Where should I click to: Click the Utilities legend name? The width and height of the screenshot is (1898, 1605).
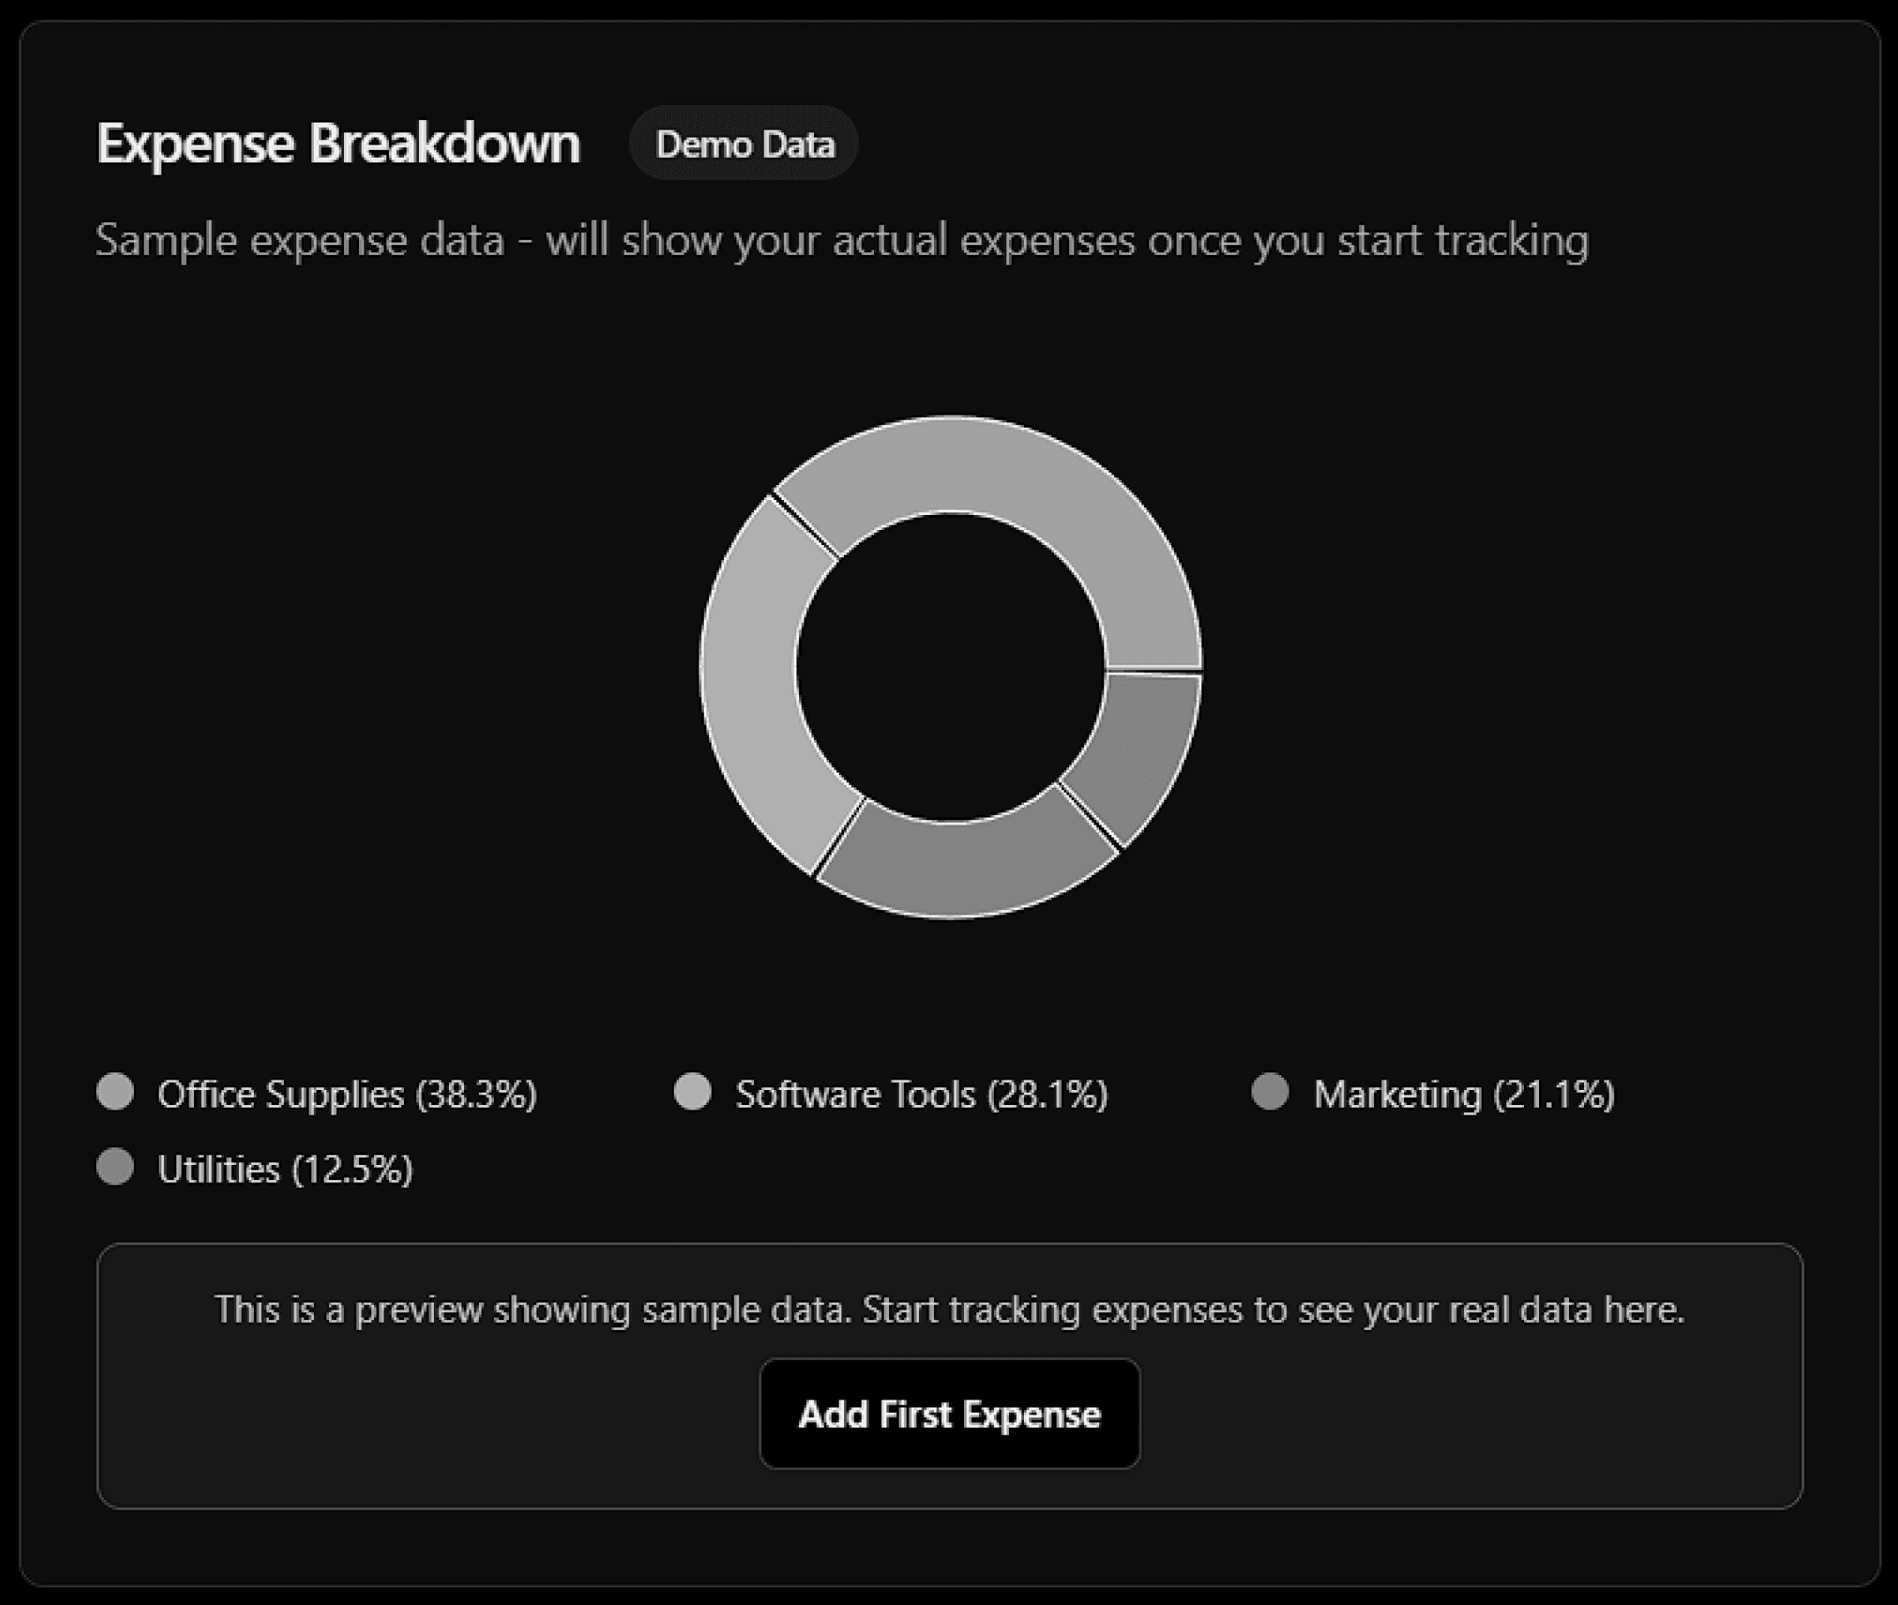coord(219,1170)
